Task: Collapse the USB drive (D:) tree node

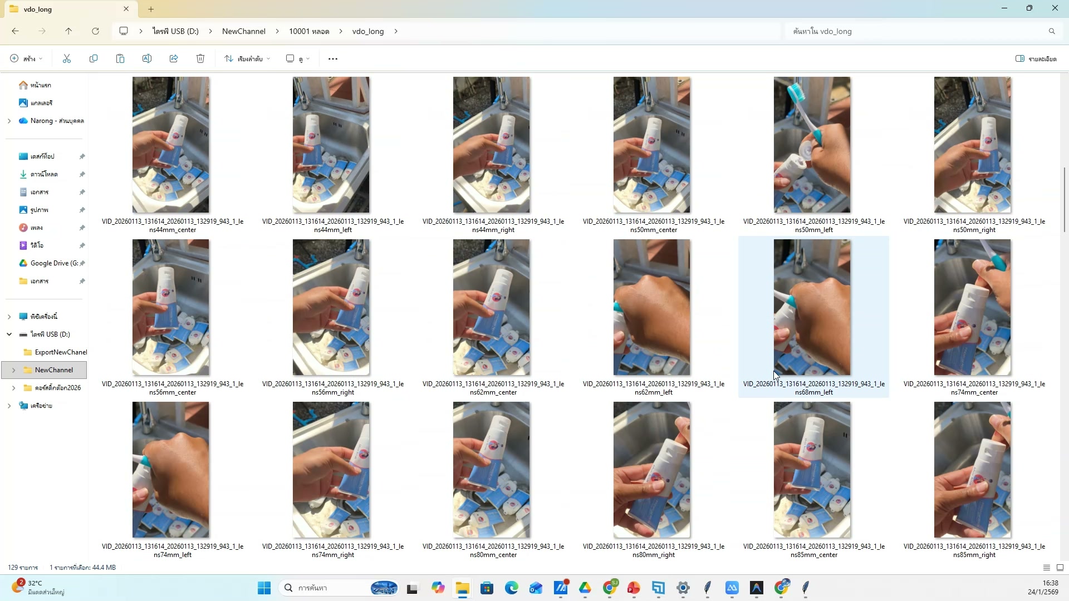Action: click(9, 334)
